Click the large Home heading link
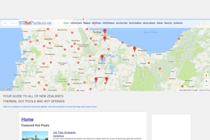 point(27,119)
